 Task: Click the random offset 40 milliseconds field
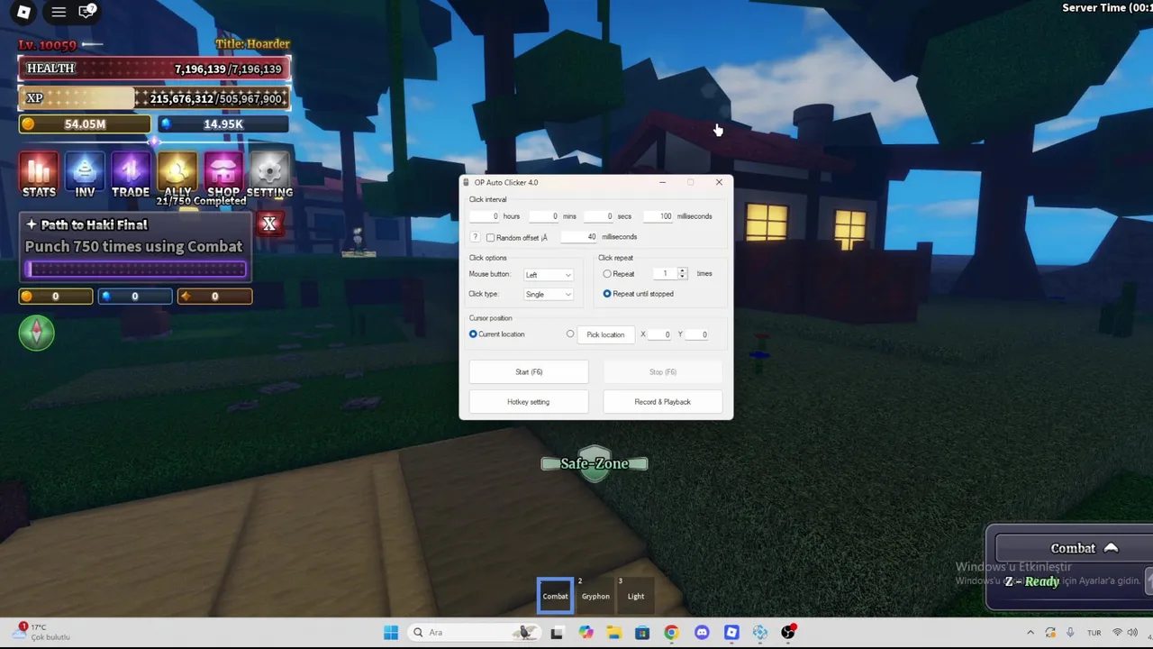[x=579, y=237]
